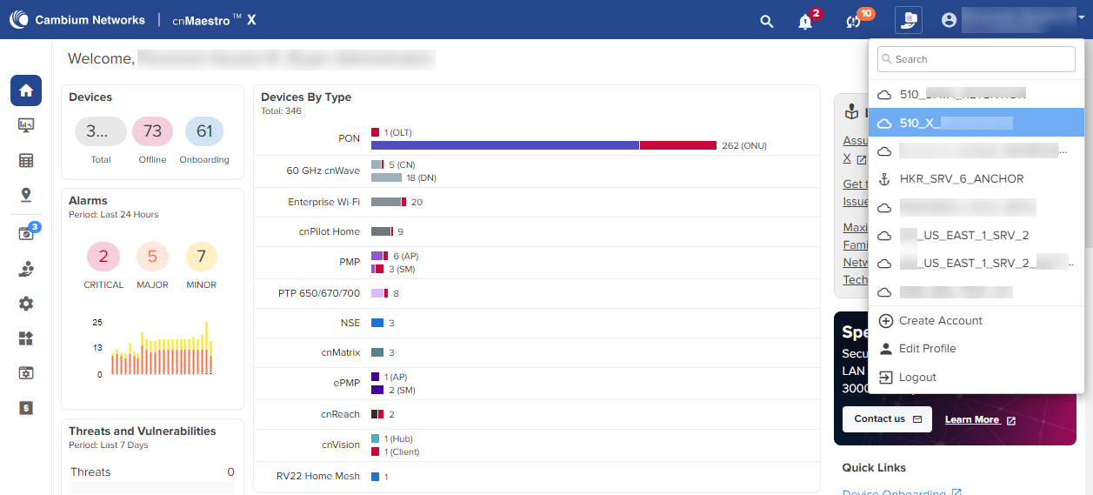Click the blue ONU bar in PON row
The image size is (1093, 495).
pos(504,145)
